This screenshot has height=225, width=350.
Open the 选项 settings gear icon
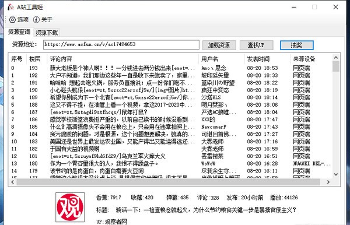12,20
